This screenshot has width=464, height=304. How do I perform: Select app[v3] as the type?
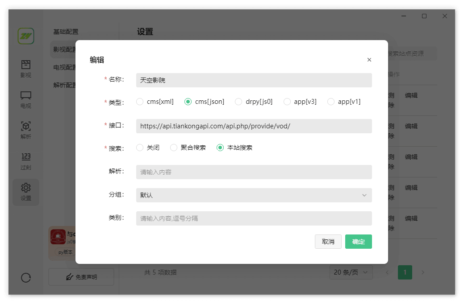tap(287, 102)
